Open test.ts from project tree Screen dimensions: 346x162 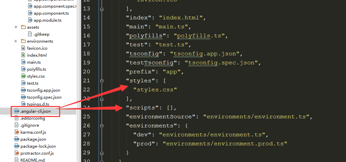(33, 83)
